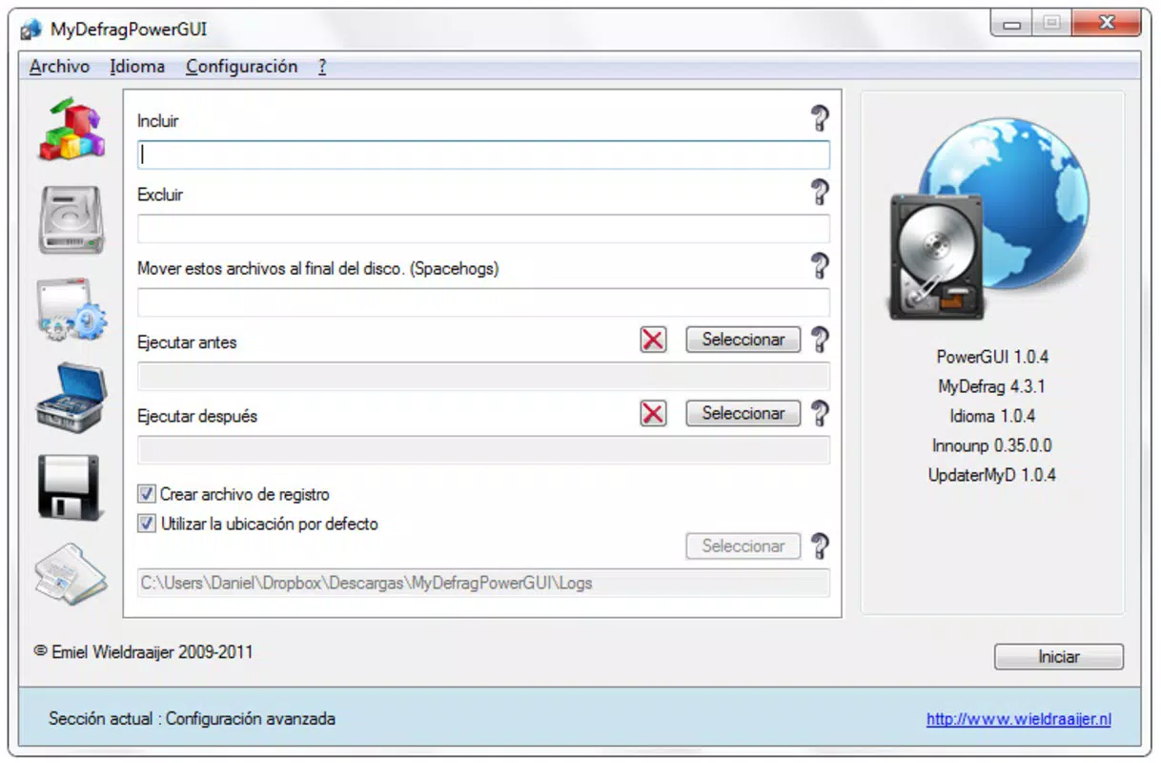This screenshot has width=1161, height=763.
Task: Click the greyed Seleccionar log location button
Action: point(743,546)
